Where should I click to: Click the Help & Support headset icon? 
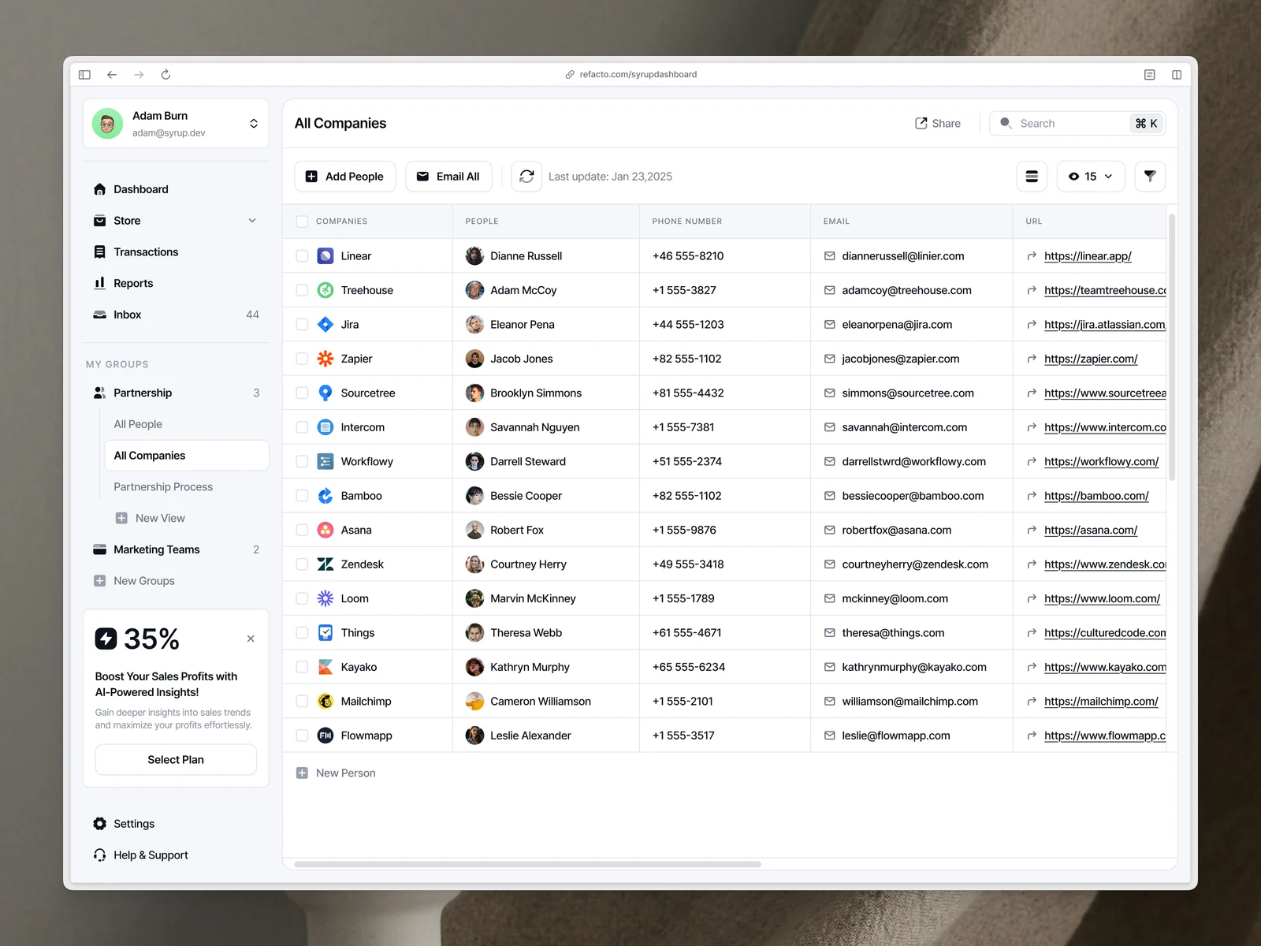(x=100, y=855)
